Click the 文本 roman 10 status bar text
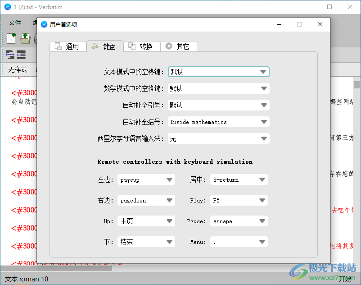Image resolution: width=361 pixels, height=285 pixels. pos(27,279)
